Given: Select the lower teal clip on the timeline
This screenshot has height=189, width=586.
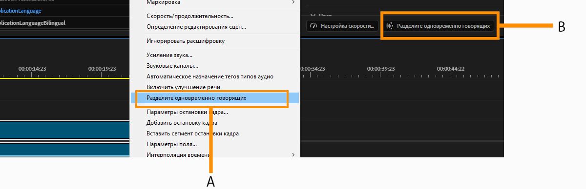Looking at the screenshot, I should [65, 150].
